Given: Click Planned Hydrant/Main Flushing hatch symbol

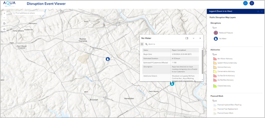Looking at the screenshot, I should [x=215, y=105].
